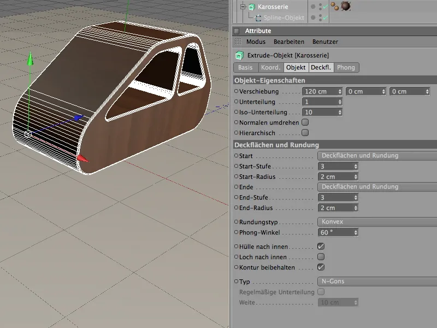
Task: Switch to the Koord. tab
Action: pos(271,67)
